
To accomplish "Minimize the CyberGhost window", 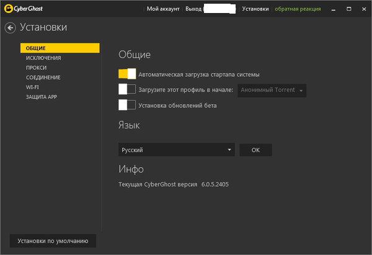I will [335, 9].
